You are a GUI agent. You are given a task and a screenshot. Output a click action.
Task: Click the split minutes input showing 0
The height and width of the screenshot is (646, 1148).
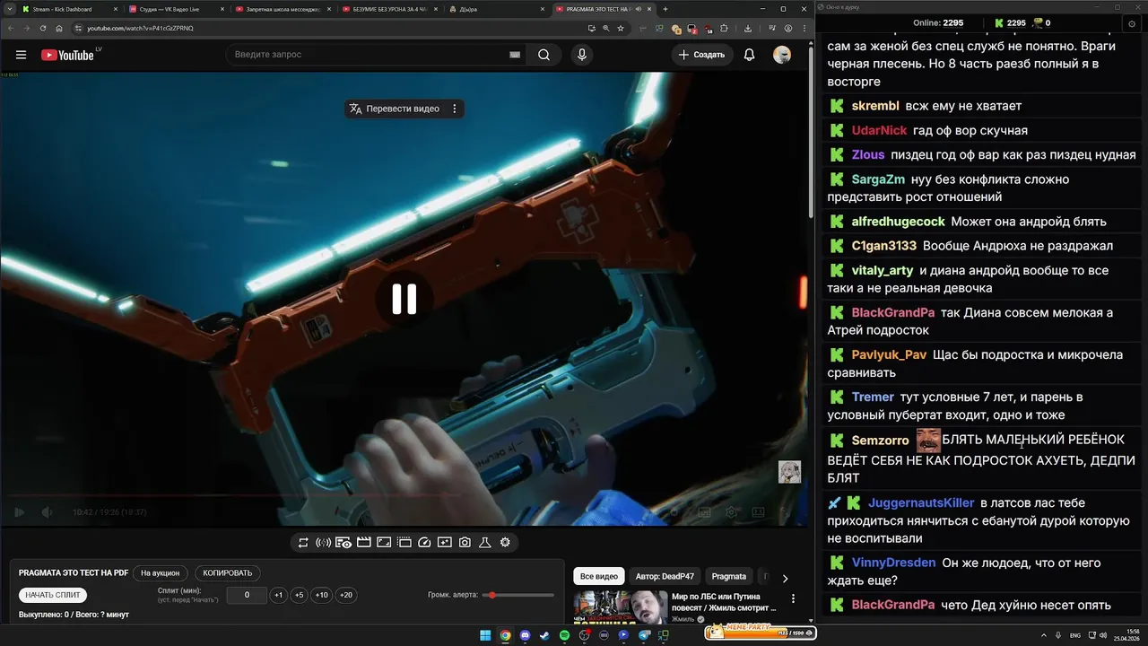point(247,595)
